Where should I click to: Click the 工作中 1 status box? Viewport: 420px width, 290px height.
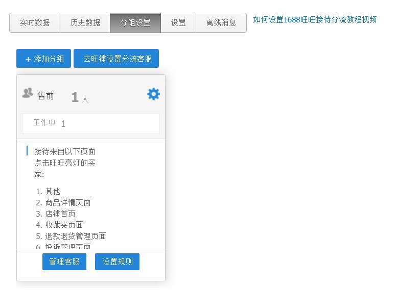tap(91, 123)
